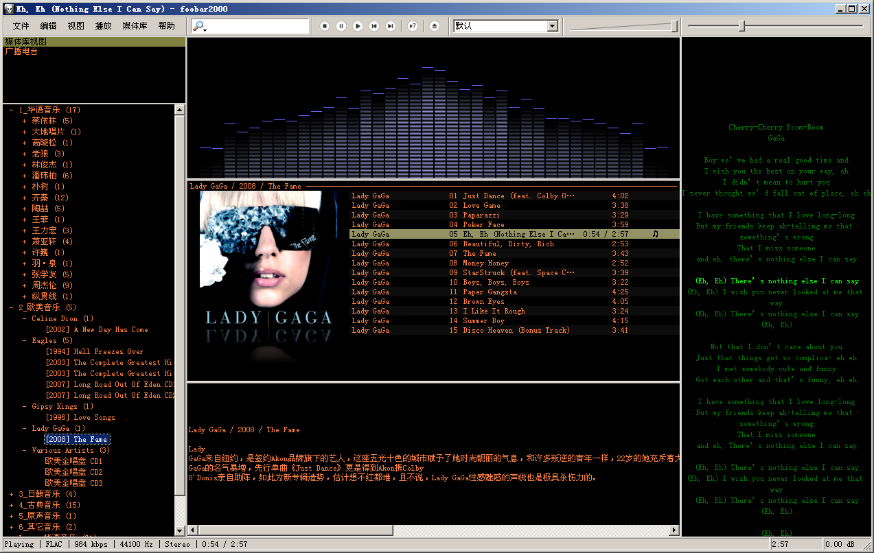Select track 04 Poker Face
Screen dimensions: 874x553
click(x=514, y=224)
